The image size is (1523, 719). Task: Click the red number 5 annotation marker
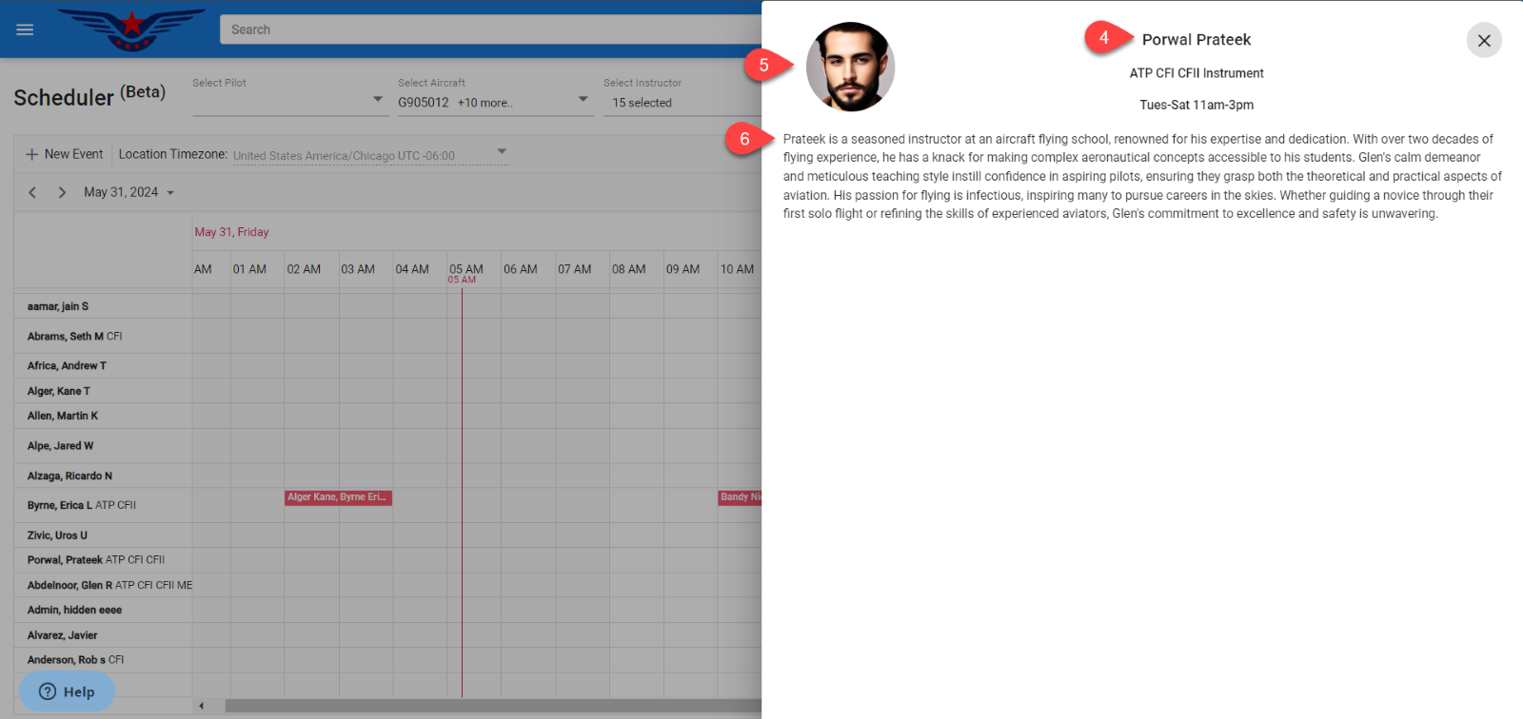click(x=763, y=66)
